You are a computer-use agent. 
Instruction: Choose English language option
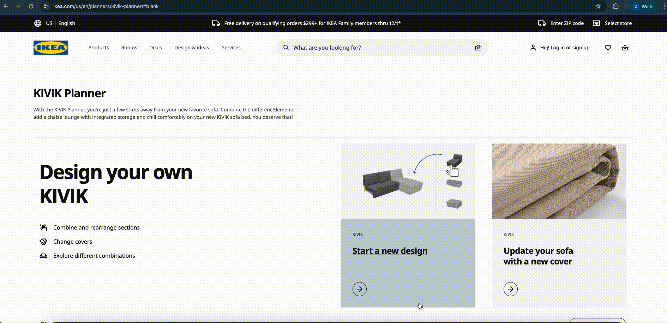[66, 23]
